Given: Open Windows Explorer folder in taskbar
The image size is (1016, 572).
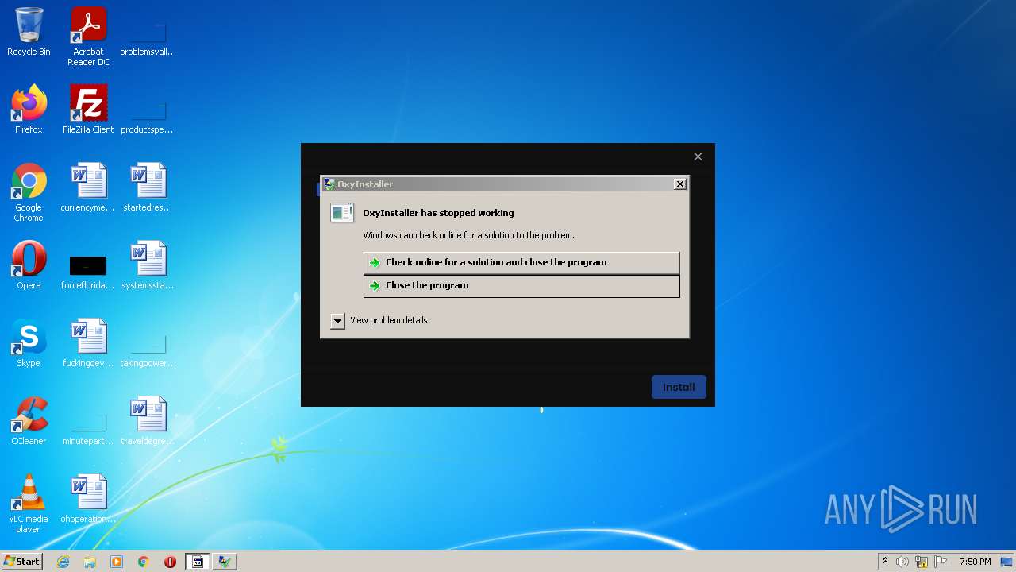Looking at the screenshot, I should (x=90, y=562).
